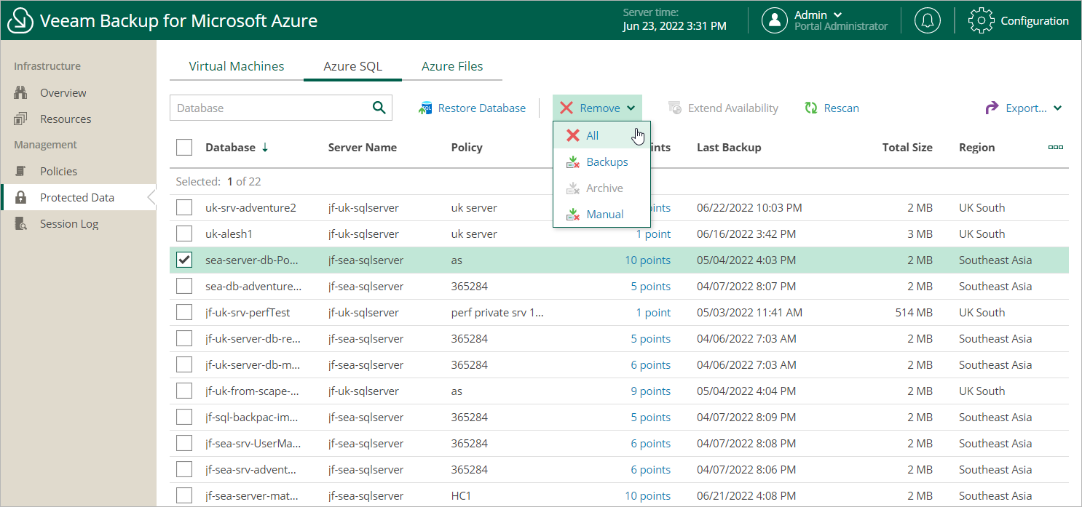Screen dimensions: 1082x507
Task: Open the 5 points link for sea-db-adventure
Action: 650,287
